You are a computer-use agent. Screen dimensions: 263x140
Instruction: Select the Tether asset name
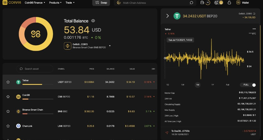tap(25, 80)
